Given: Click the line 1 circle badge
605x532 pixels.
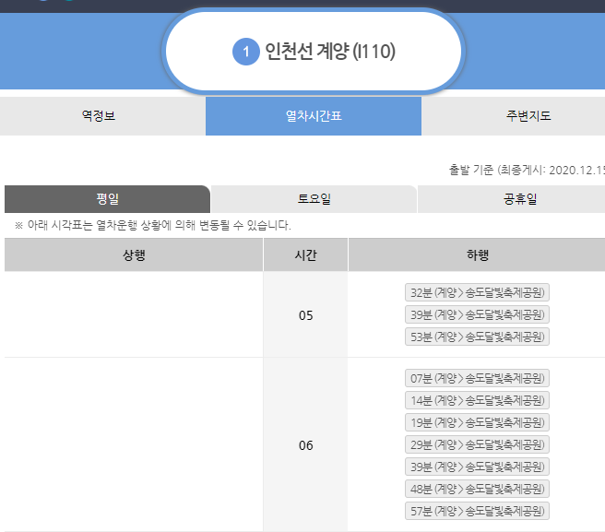Looking at the screenshot, I should 245,52.
